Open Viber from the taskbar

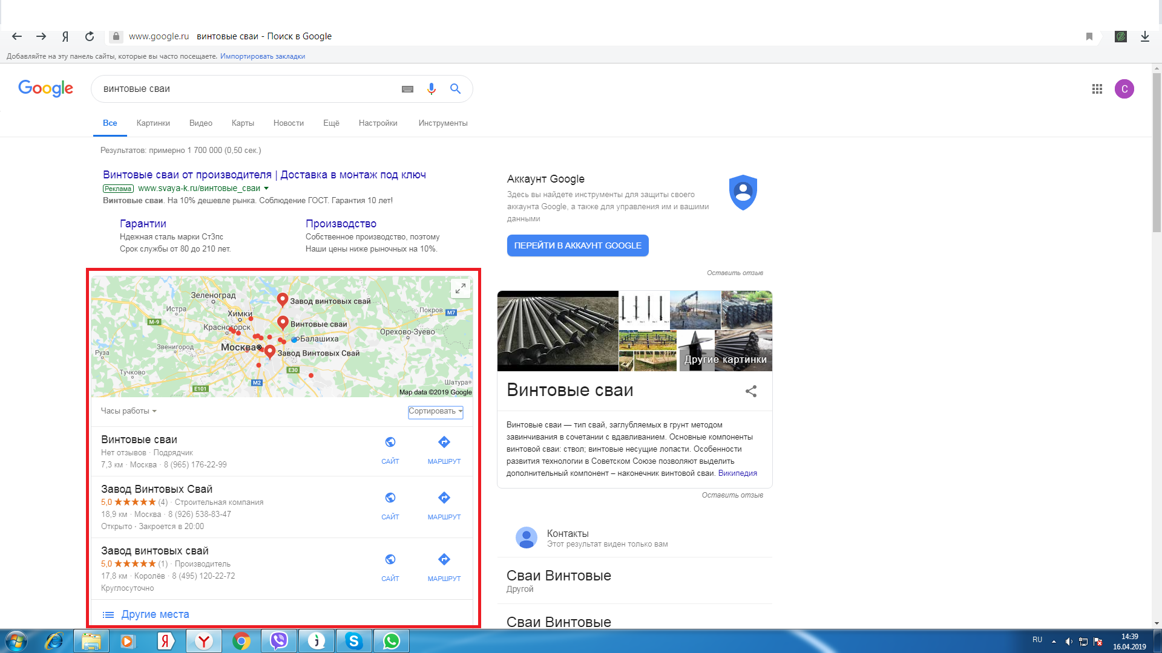click(279, 641)
